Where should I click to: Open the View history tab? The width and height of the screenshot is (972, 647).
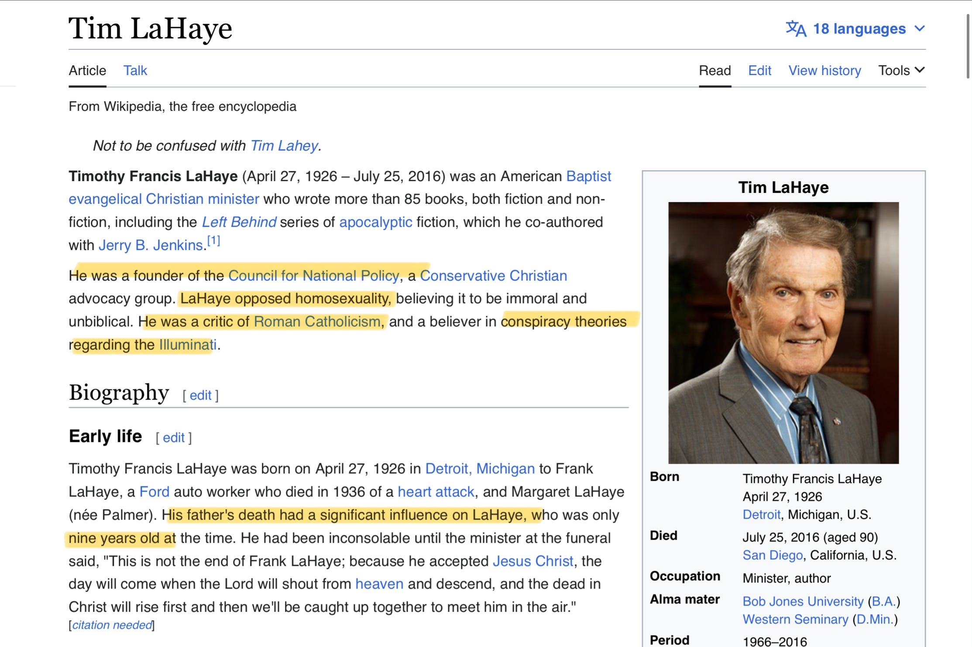[824, 70]
